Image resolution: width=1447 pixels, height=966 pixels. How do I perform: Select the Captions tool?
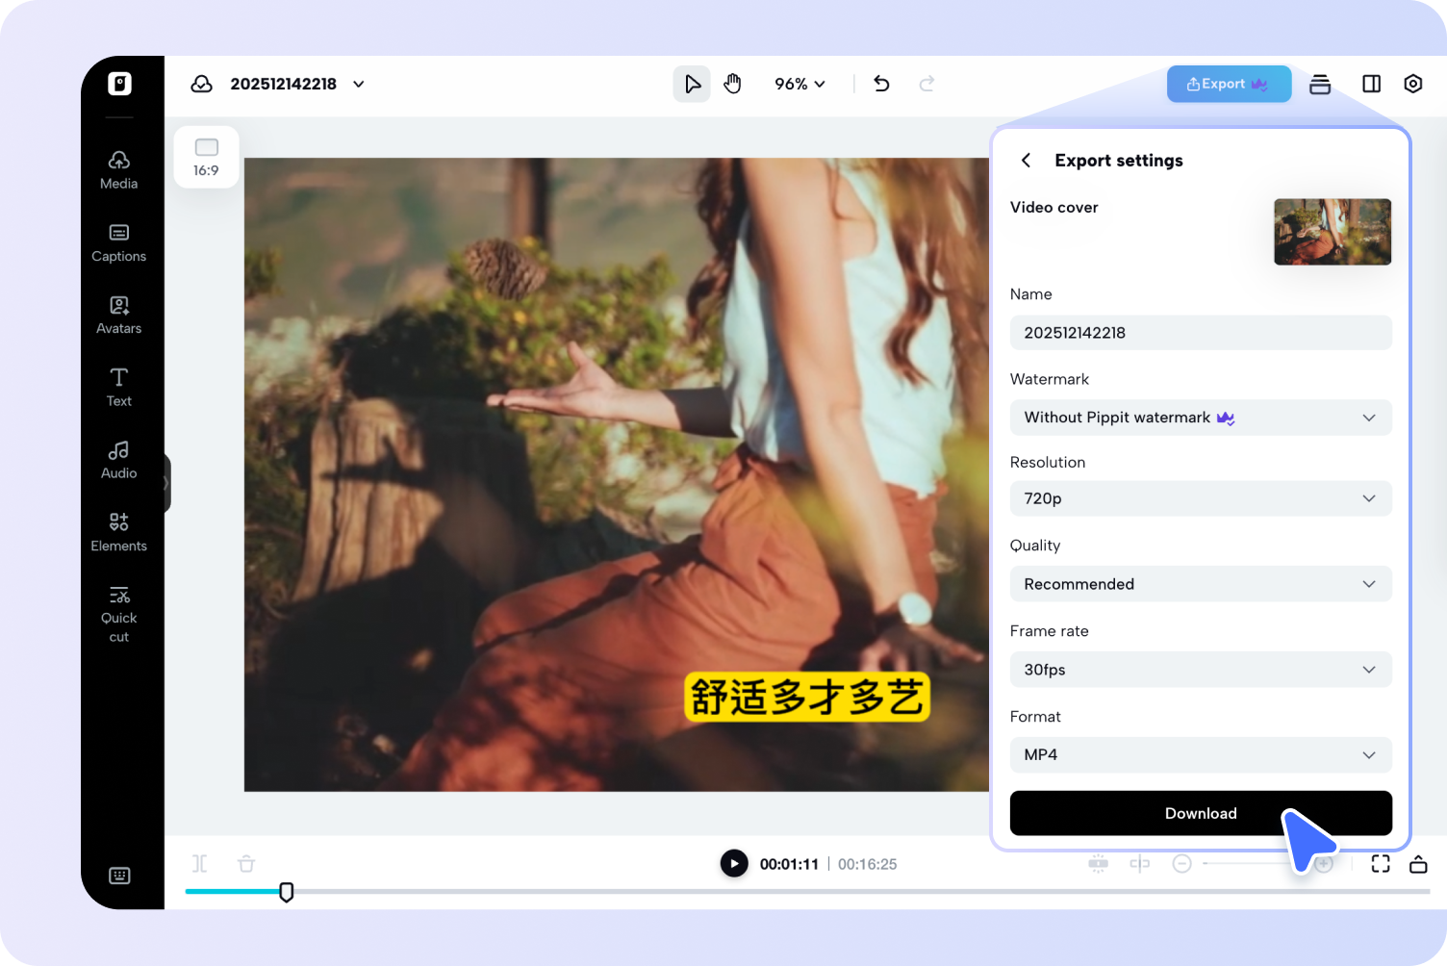click(x=118, y=241)
